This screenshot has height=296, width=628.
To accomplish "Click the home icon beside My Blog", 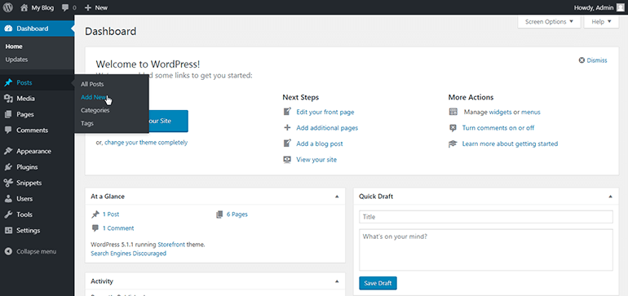I will coord(24,7).
